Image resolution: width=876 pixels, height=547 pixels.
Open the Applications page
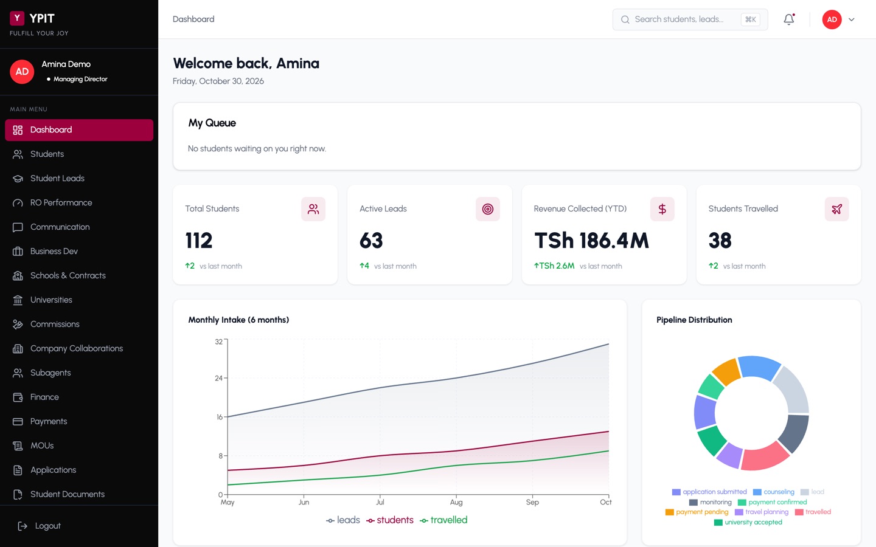click(x=79, y=470)
